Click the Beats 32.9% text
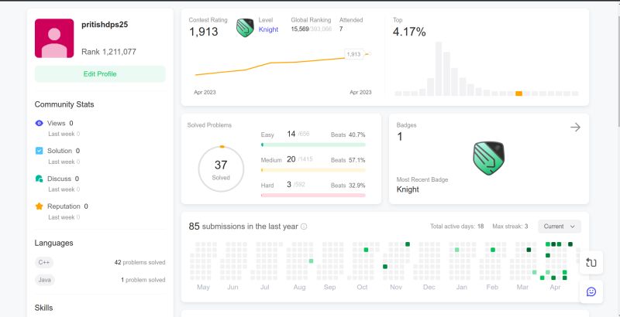620x317 pixels. tap(348, 186)
